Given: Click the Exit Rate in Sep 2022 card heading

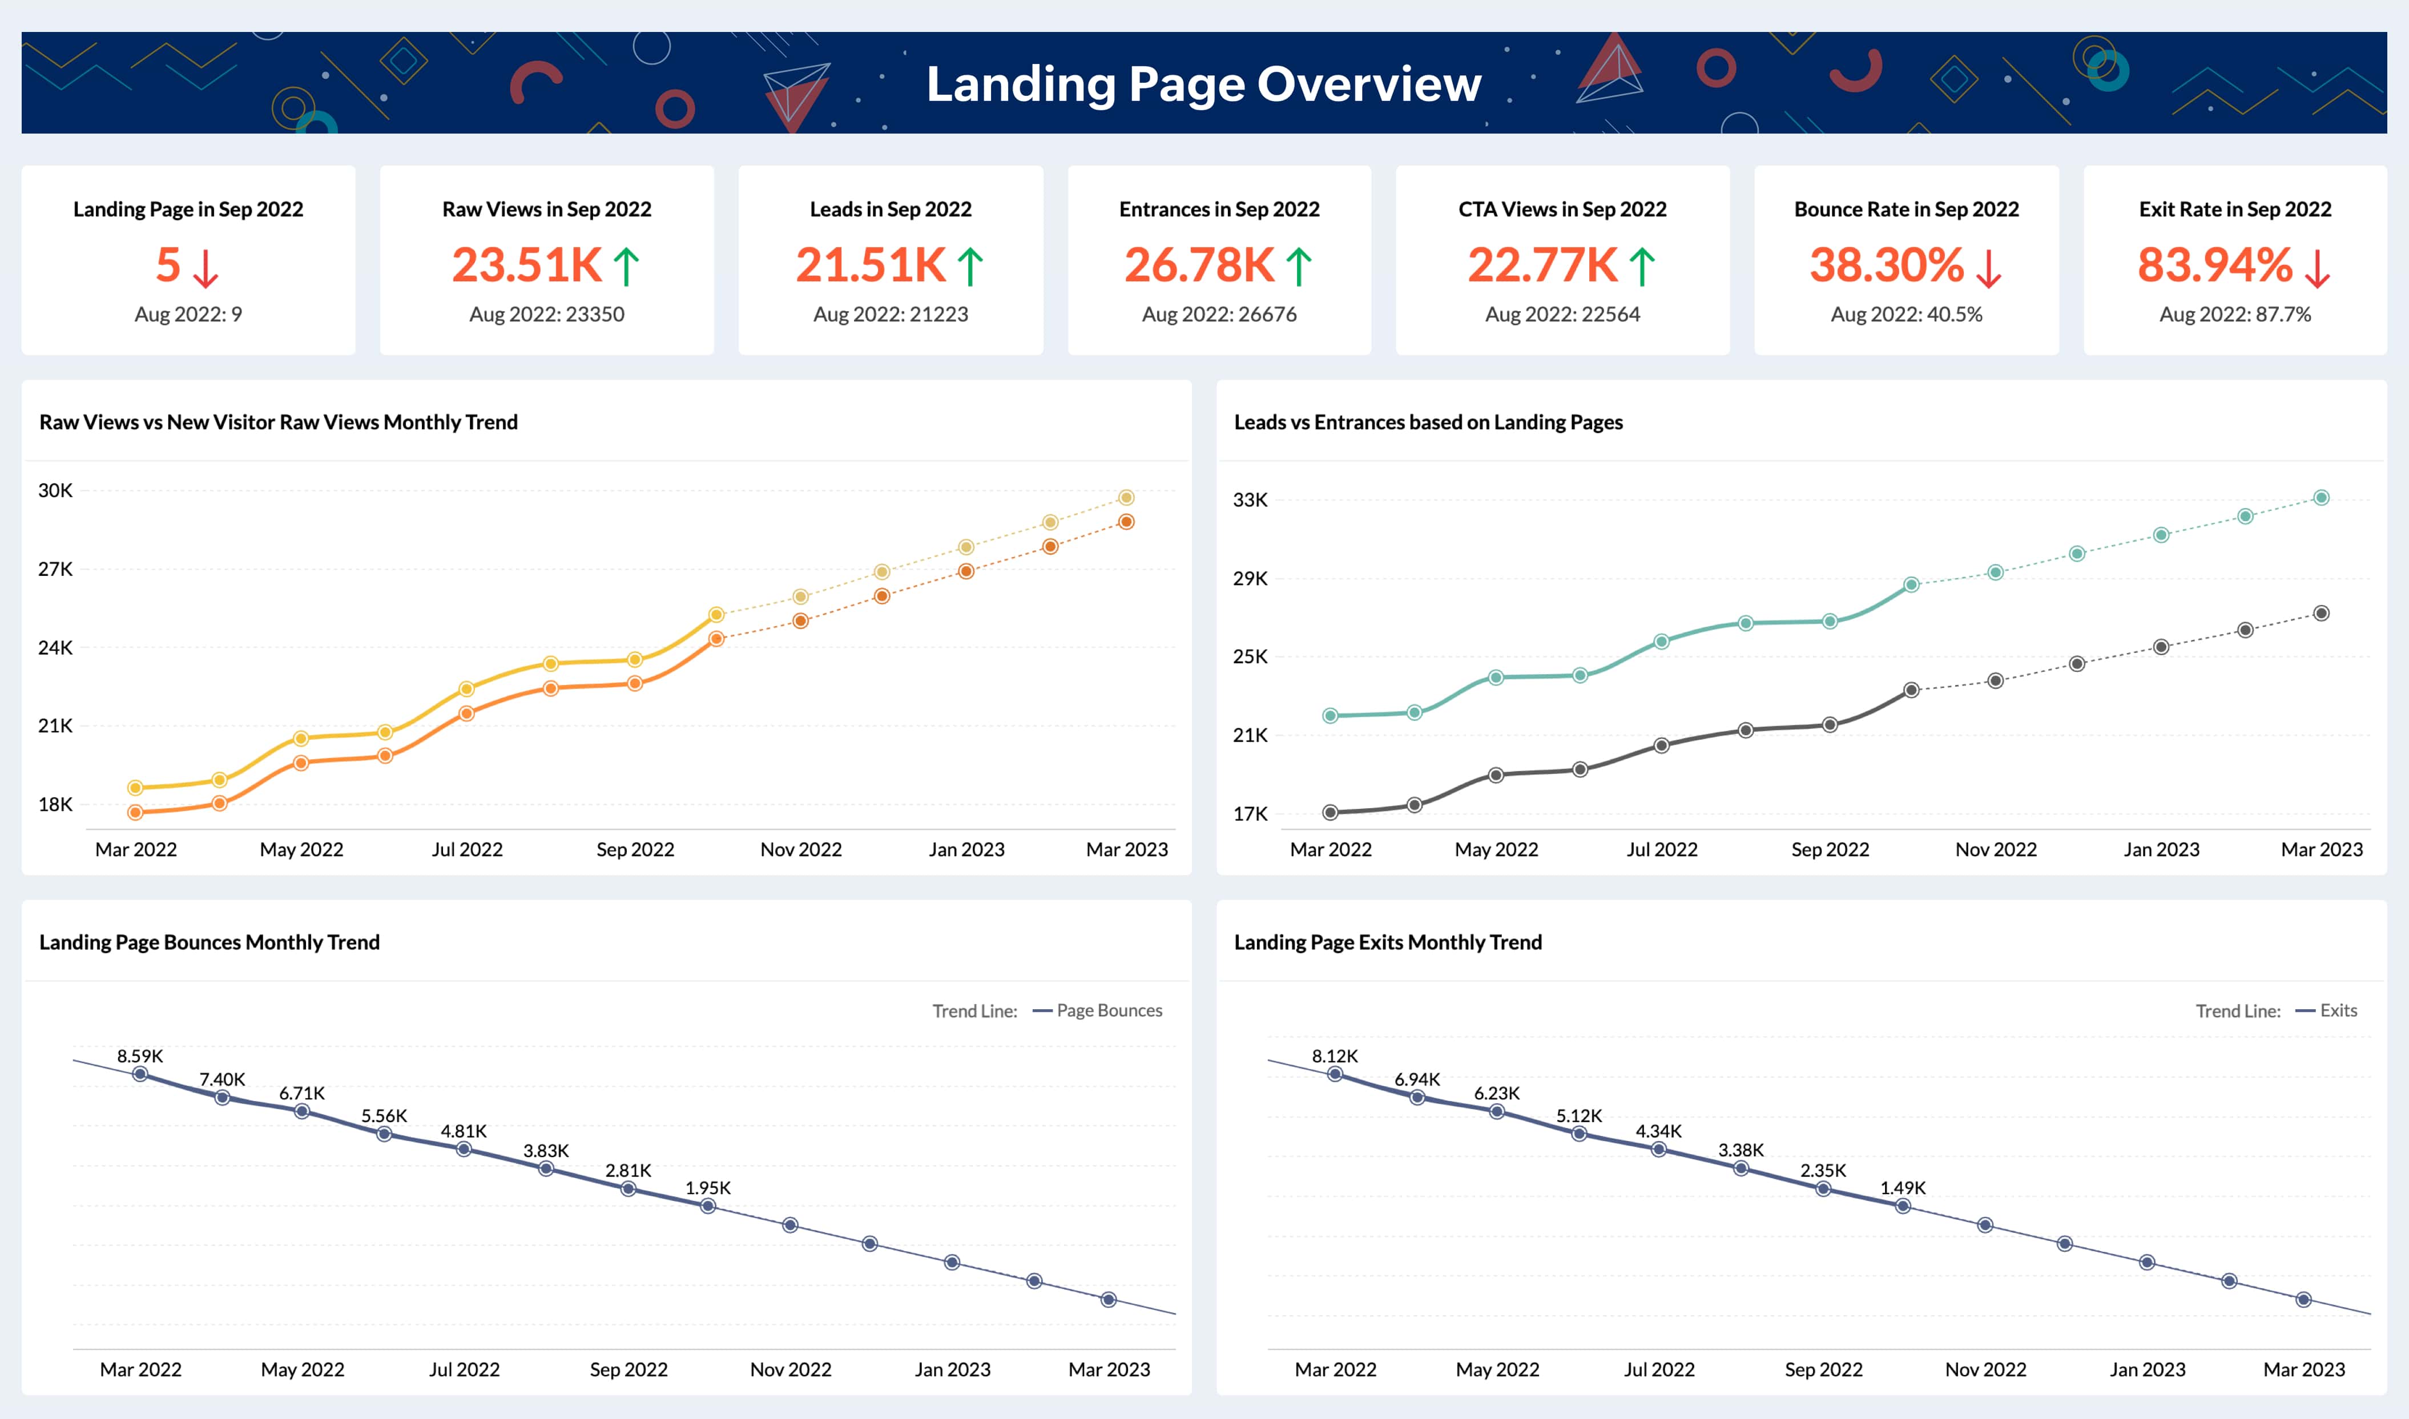Looking at the screenshot, I should 2235,209.
